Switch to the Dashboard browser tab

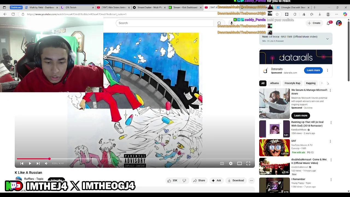pos(16,7)
